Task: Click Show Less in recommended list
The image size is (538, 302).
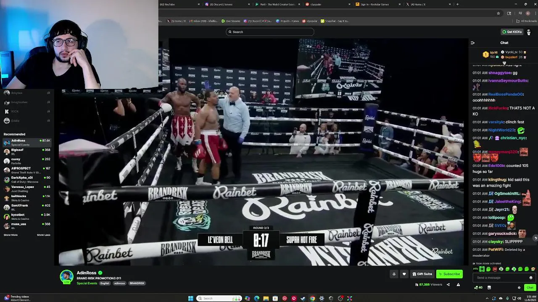Action: point(43,235)
